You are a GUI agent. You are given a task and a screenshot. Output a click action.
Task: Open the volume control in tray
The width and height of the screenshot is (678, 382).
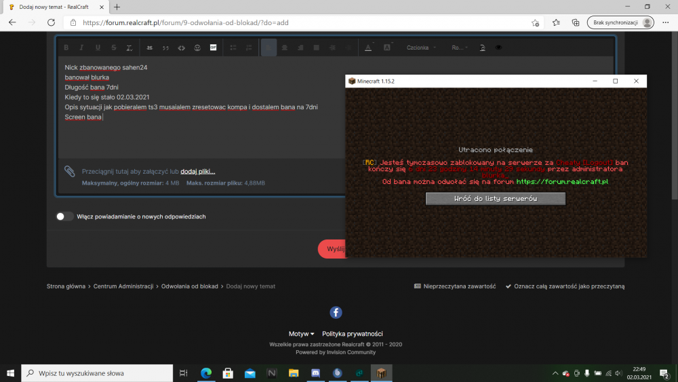click(619, 373)
